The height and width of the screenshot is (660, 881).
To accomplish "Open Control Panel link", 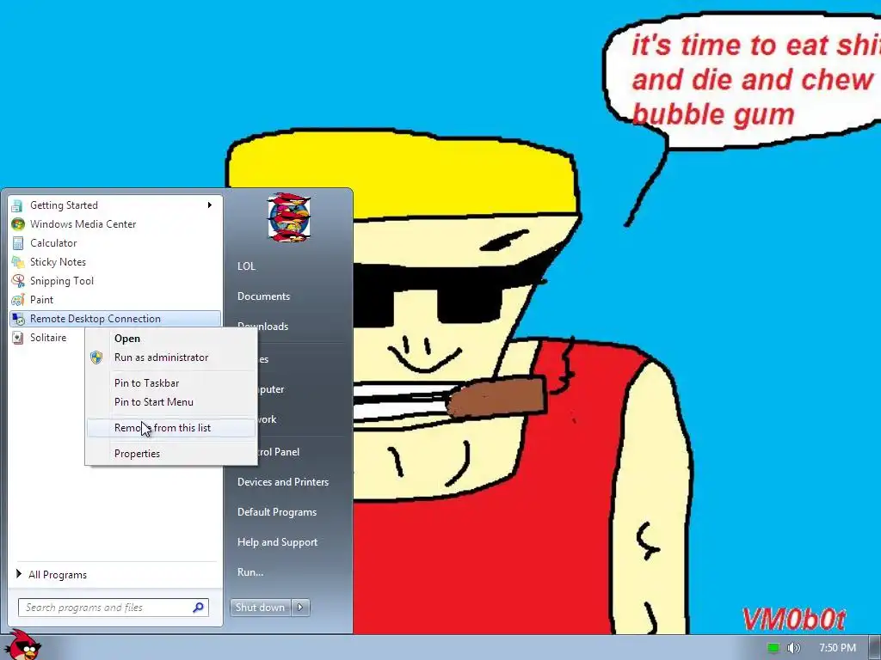I will [x=279, y=452].
